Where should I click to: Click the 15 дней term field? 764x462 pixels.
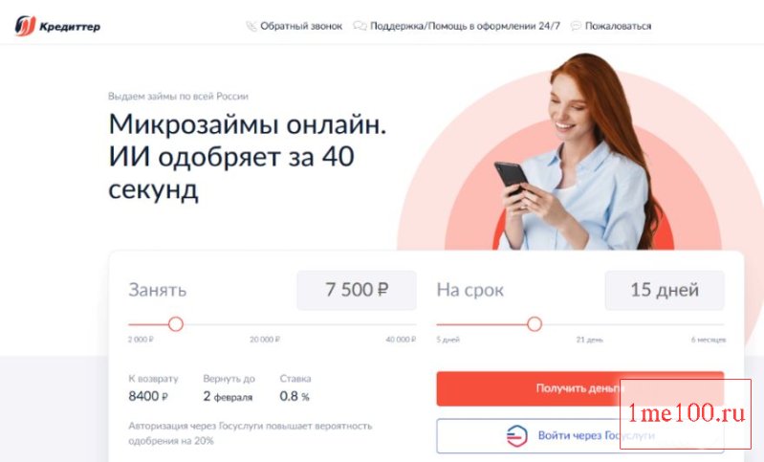tap(665, 290)
